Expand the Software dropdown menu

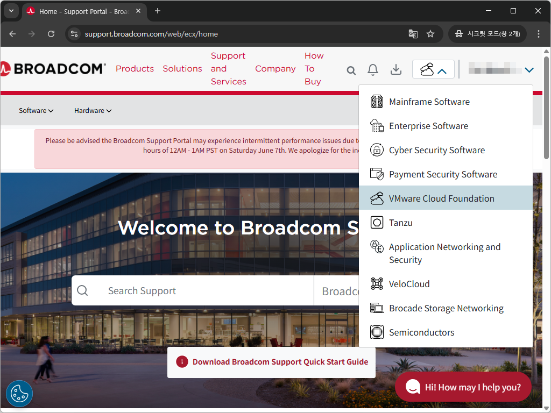coord(36,111)
